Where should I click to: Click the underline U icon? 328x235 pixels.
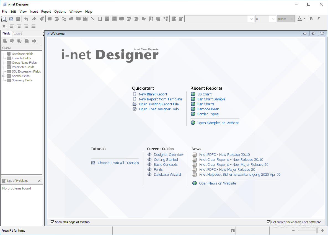[x=4, y=26]
